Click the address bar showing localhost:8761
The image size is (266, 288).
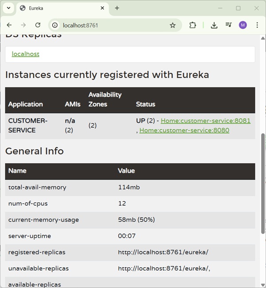point(111,25)
